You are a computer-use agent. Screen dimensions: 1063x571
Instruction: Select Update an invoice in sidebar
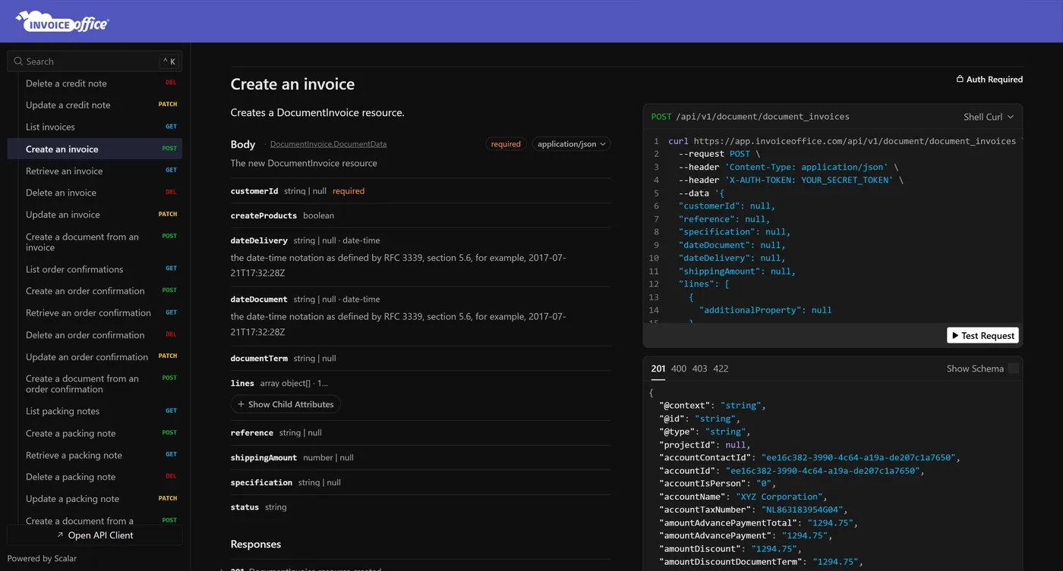pos(95,215)
